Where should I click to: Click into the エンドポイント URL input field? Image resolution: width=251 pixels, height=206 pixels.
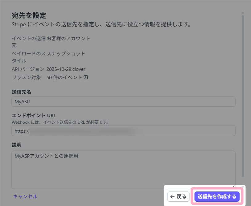pyautogui.click(x=123, y=131)
